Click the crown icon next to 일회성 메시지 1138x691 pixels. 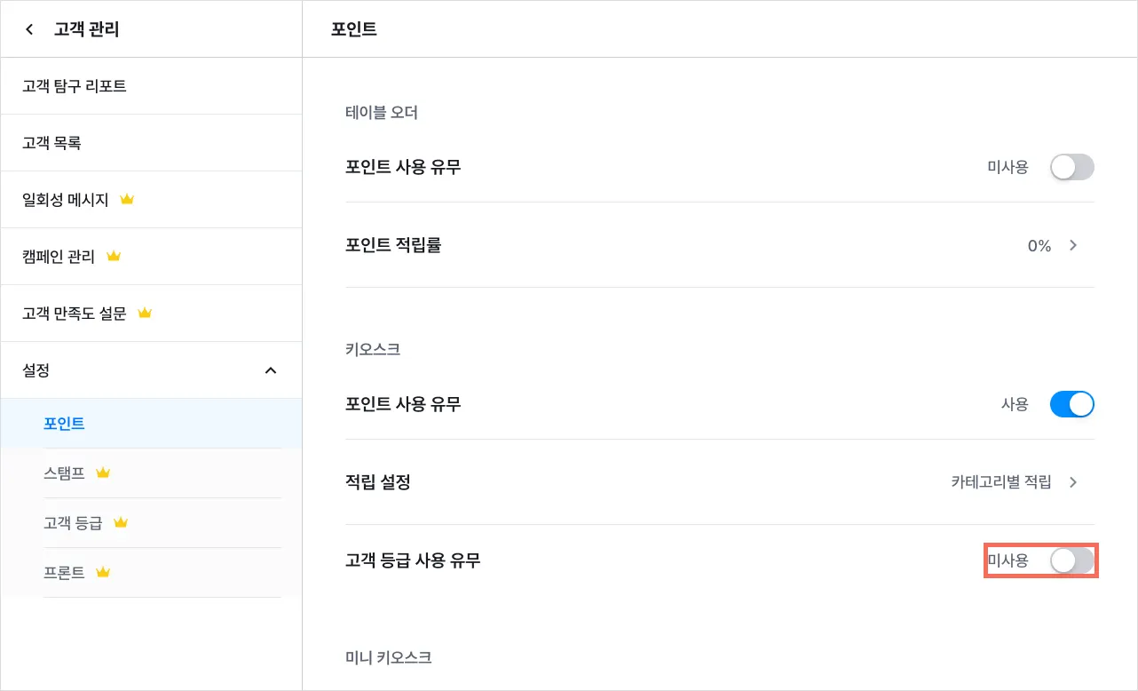click(x=127, y=200)
